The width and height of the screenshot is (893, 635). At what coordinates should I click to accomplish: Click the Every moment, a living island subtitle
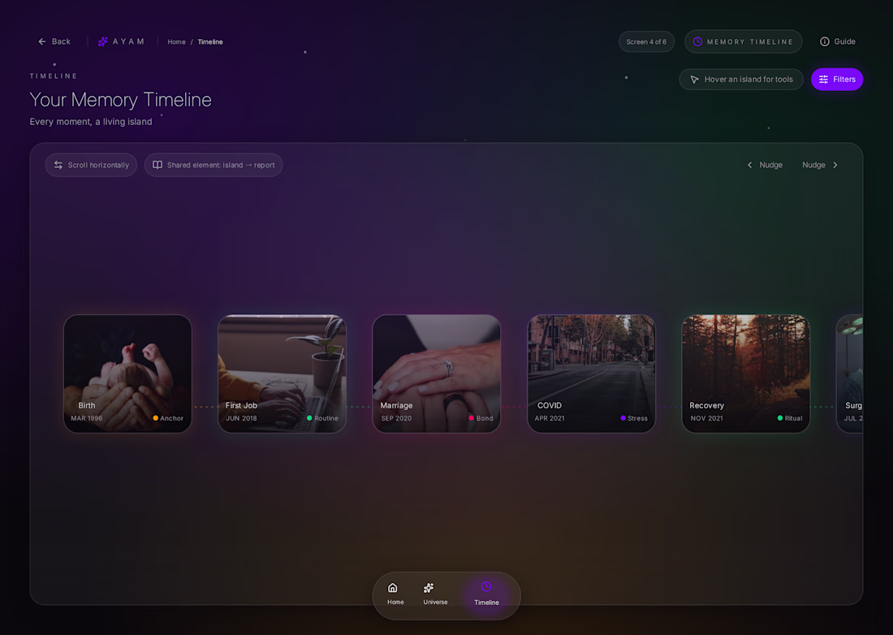(x=91, y=122)
